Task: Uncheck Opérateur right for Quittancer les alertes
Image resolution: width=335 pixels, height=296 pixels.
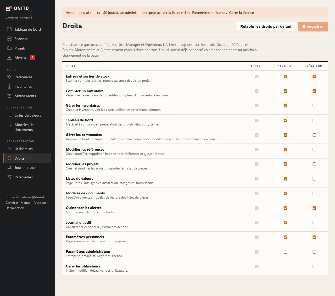Action: [314, 208]
